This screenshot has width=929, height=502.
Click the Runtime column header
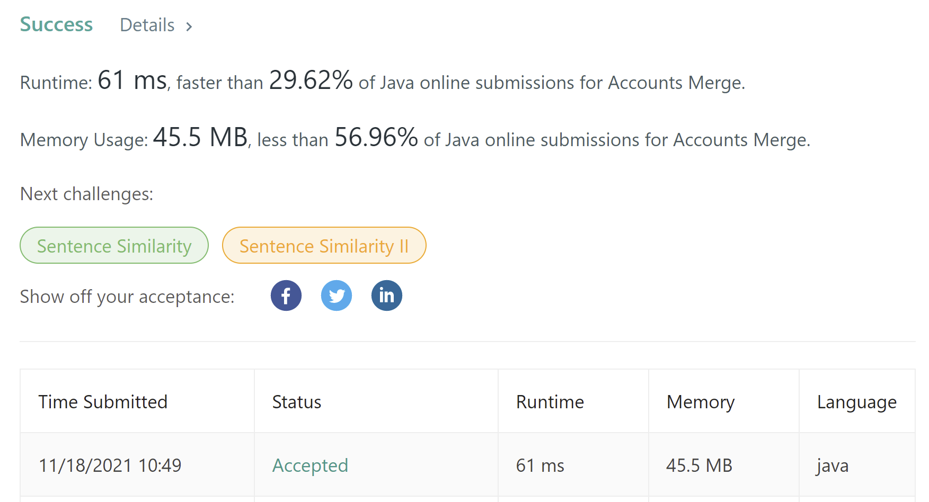tap(550, 402)
